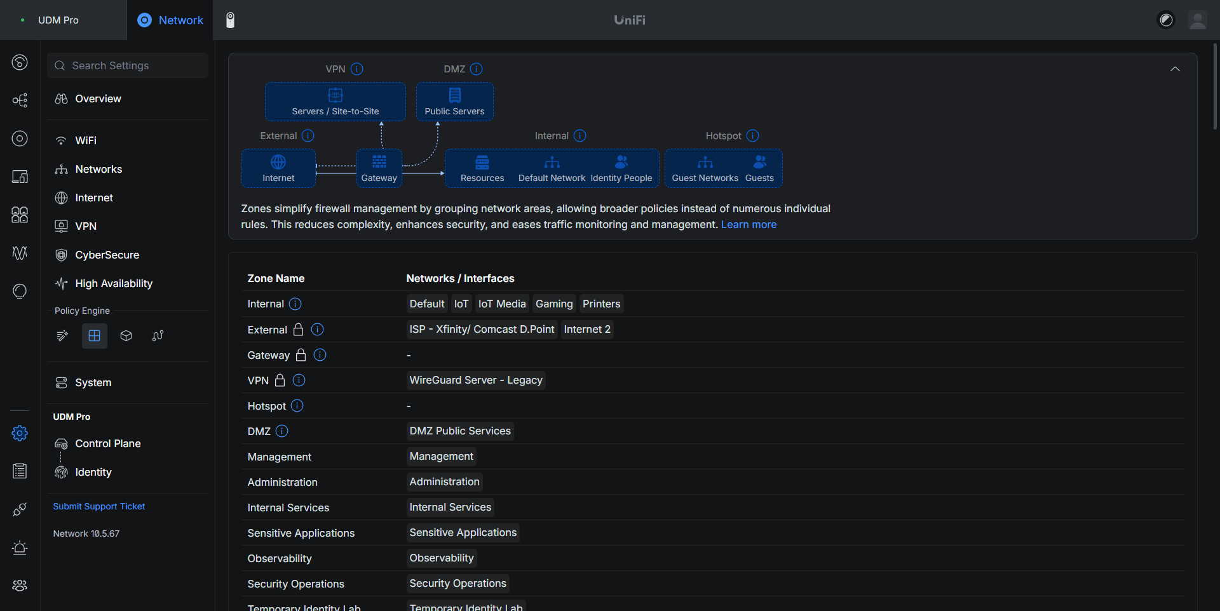The width and height of the screenshot is (1220, 611).
Task: Select the cube icon under Policy Engine
Action: [x=126, y=336]
